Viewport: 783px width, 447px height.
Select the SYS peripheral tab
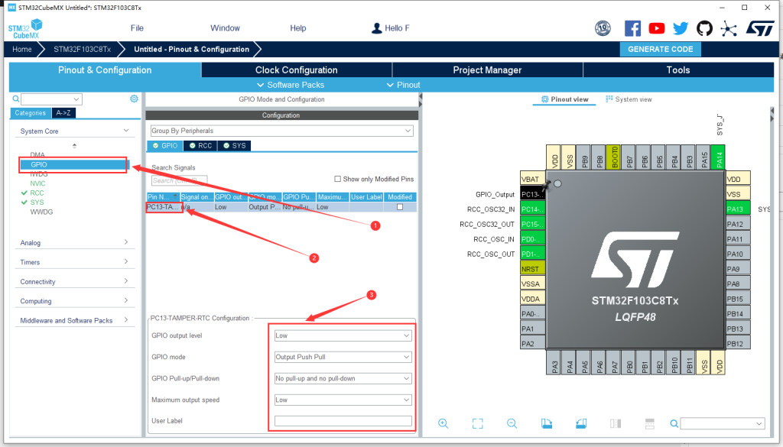coord(234,146)
